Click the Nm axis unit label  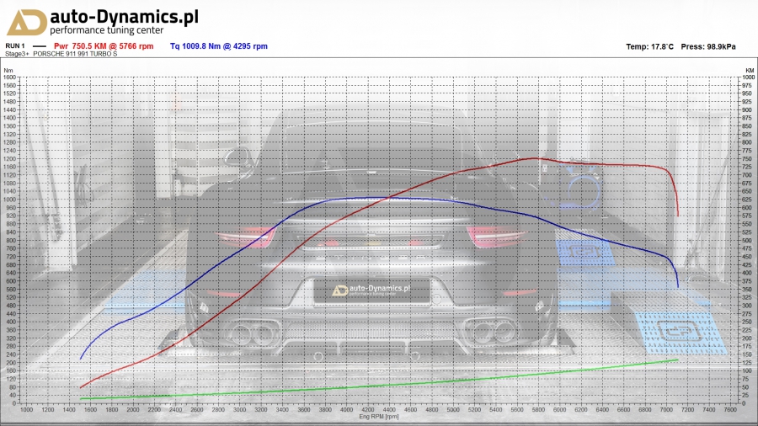pyautogui.click(x=8, y=70)
